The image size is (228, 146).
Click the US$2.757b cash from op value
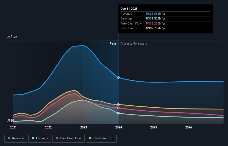tap(153, 28)
